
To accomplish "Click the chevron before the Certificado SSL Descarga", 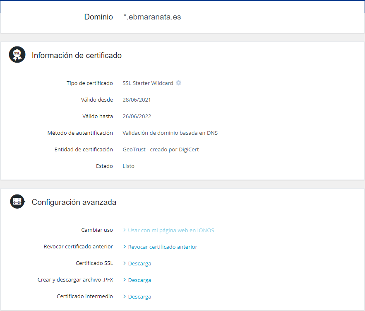I will coord(124,263).
